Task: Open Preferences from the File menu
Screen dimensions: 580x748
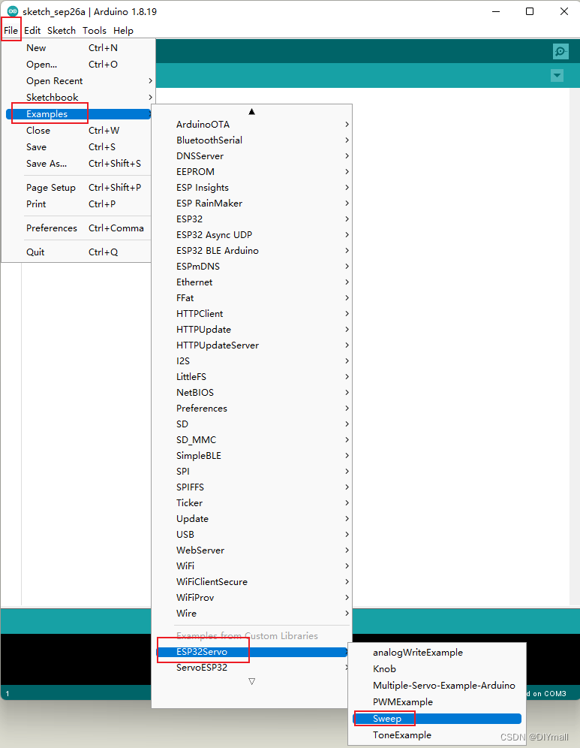Action: [79, 228]
